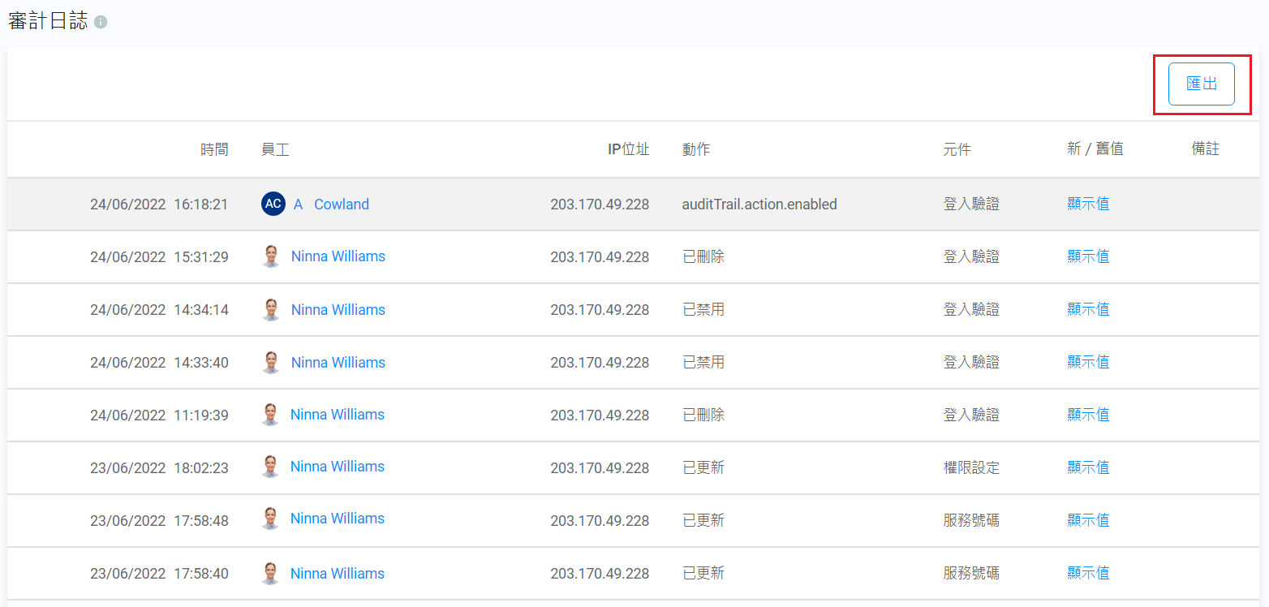Click the 審計日誌 page title

pyautogui.click(x=48, y=21)
